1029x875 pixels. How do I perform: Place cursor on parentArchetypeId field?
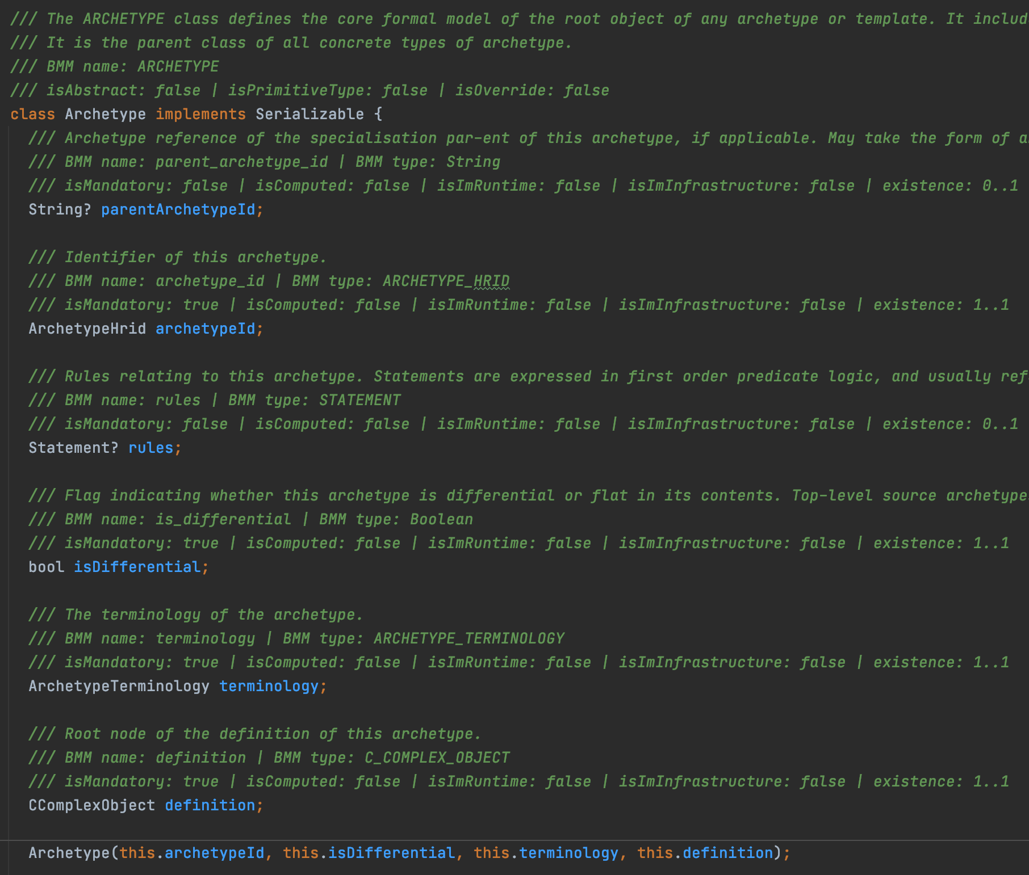178,209
